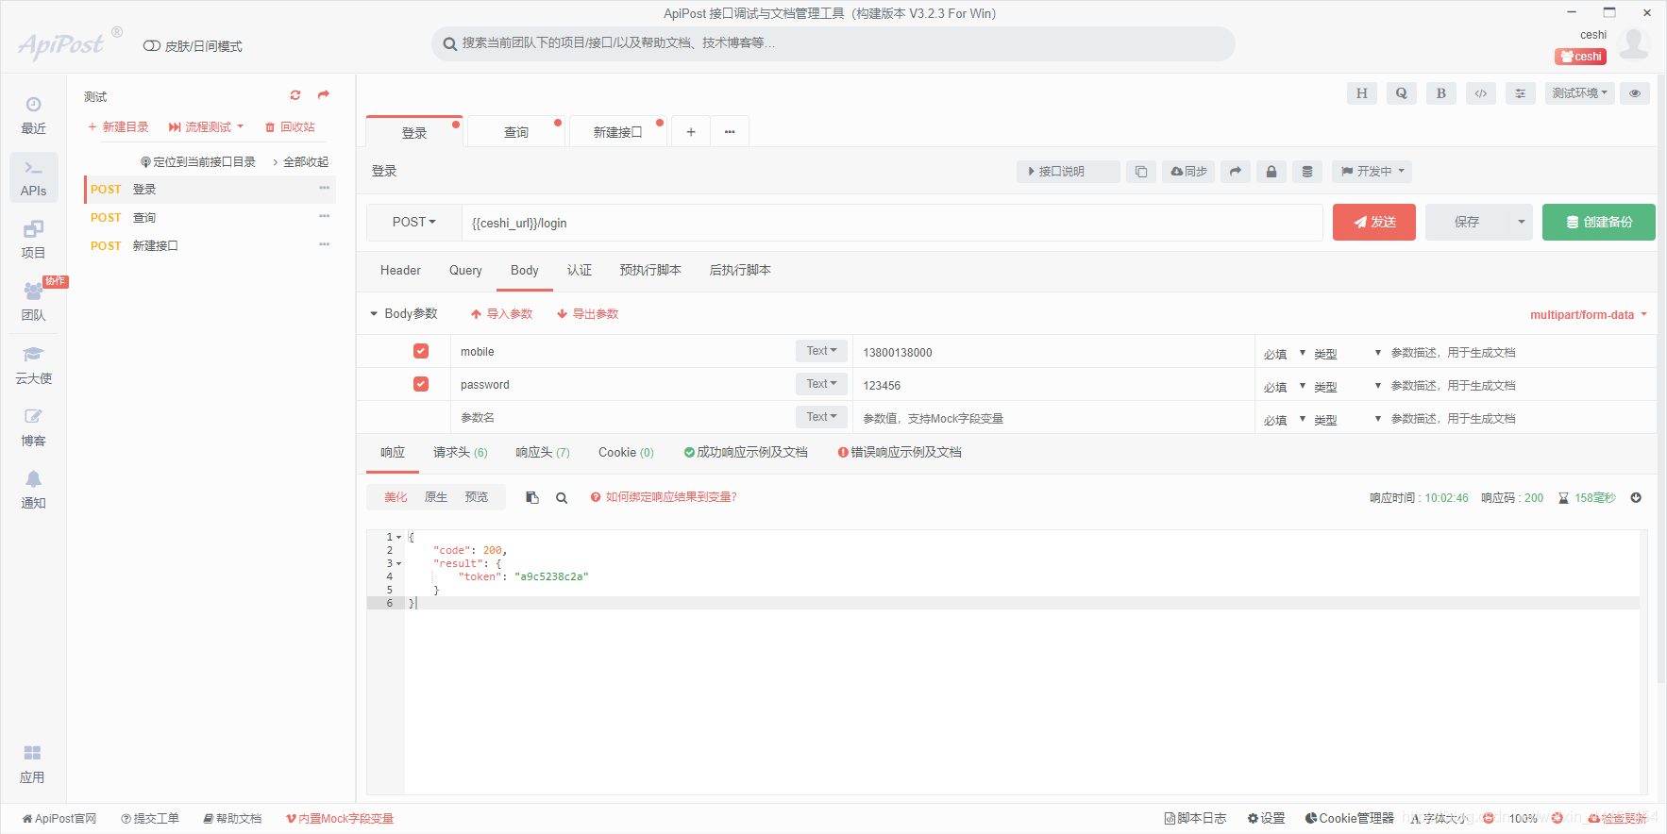Add a new tab with plus
Screen dimensions: 1667x834
pos(691,132)
